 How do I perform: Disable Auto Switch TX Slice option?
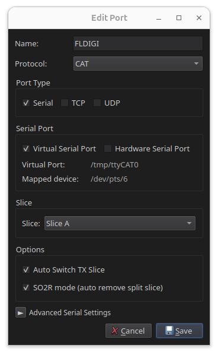pos(26,270)
